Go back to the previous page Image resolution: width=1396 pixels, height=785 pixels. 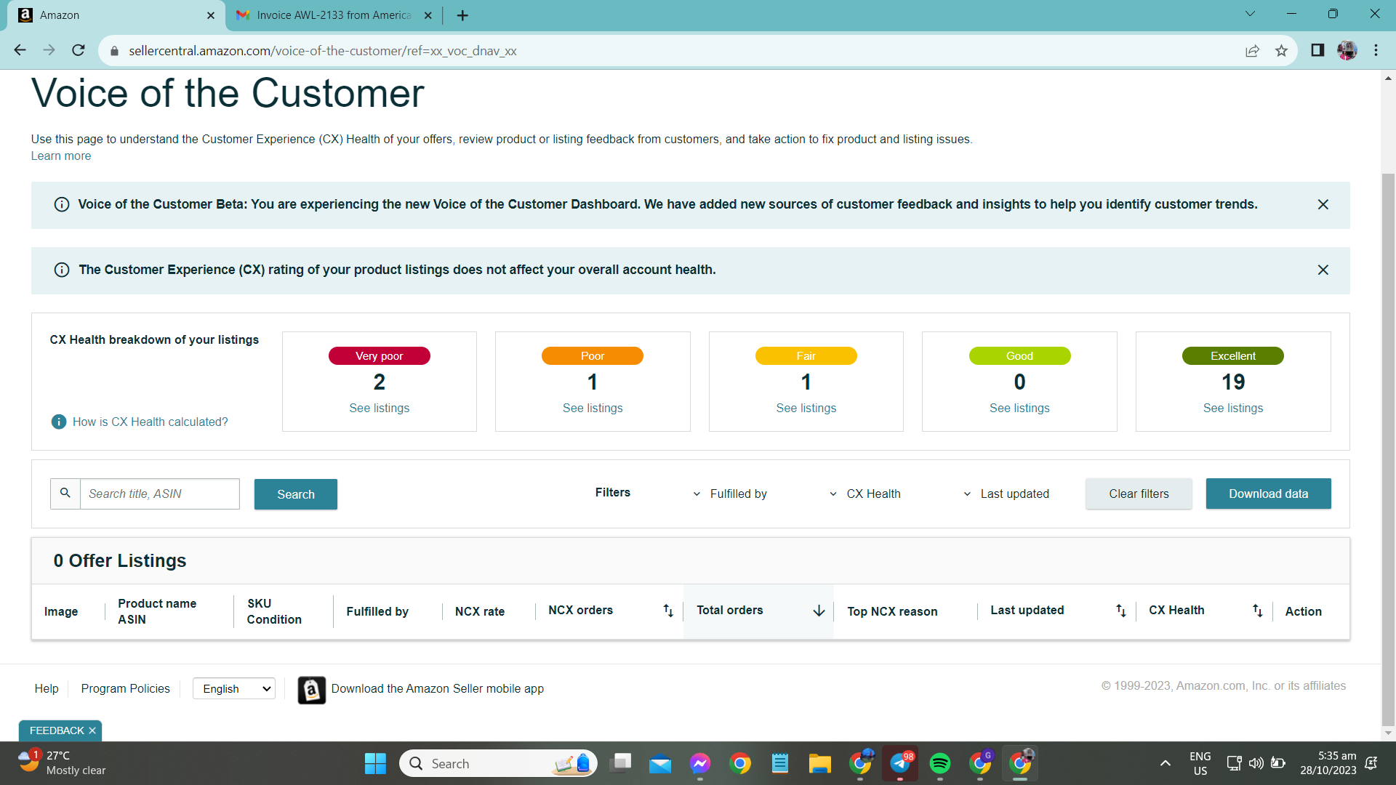[20, 50]
